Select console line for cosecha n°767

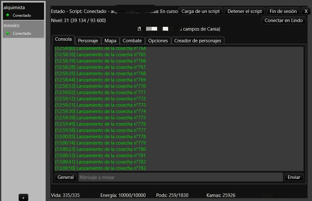[100, 67]
